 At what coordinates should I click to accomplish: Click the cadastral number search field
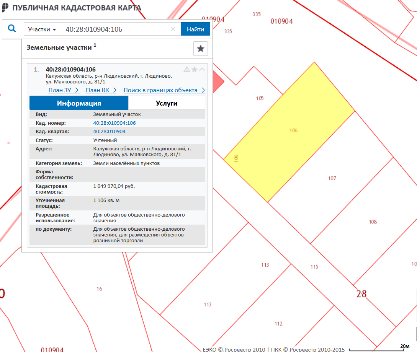pyautogui.click(x=115, y=29)
